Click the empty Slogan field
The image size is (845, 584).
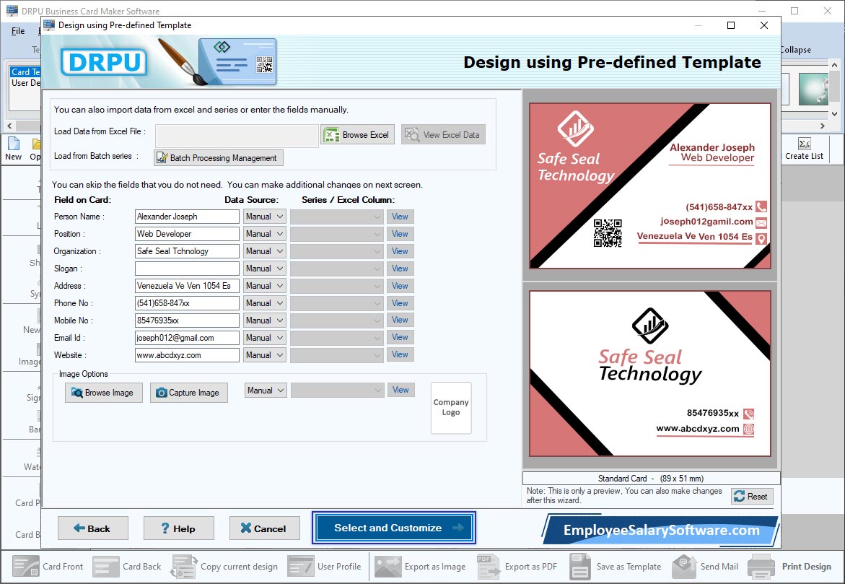(187, 269)
